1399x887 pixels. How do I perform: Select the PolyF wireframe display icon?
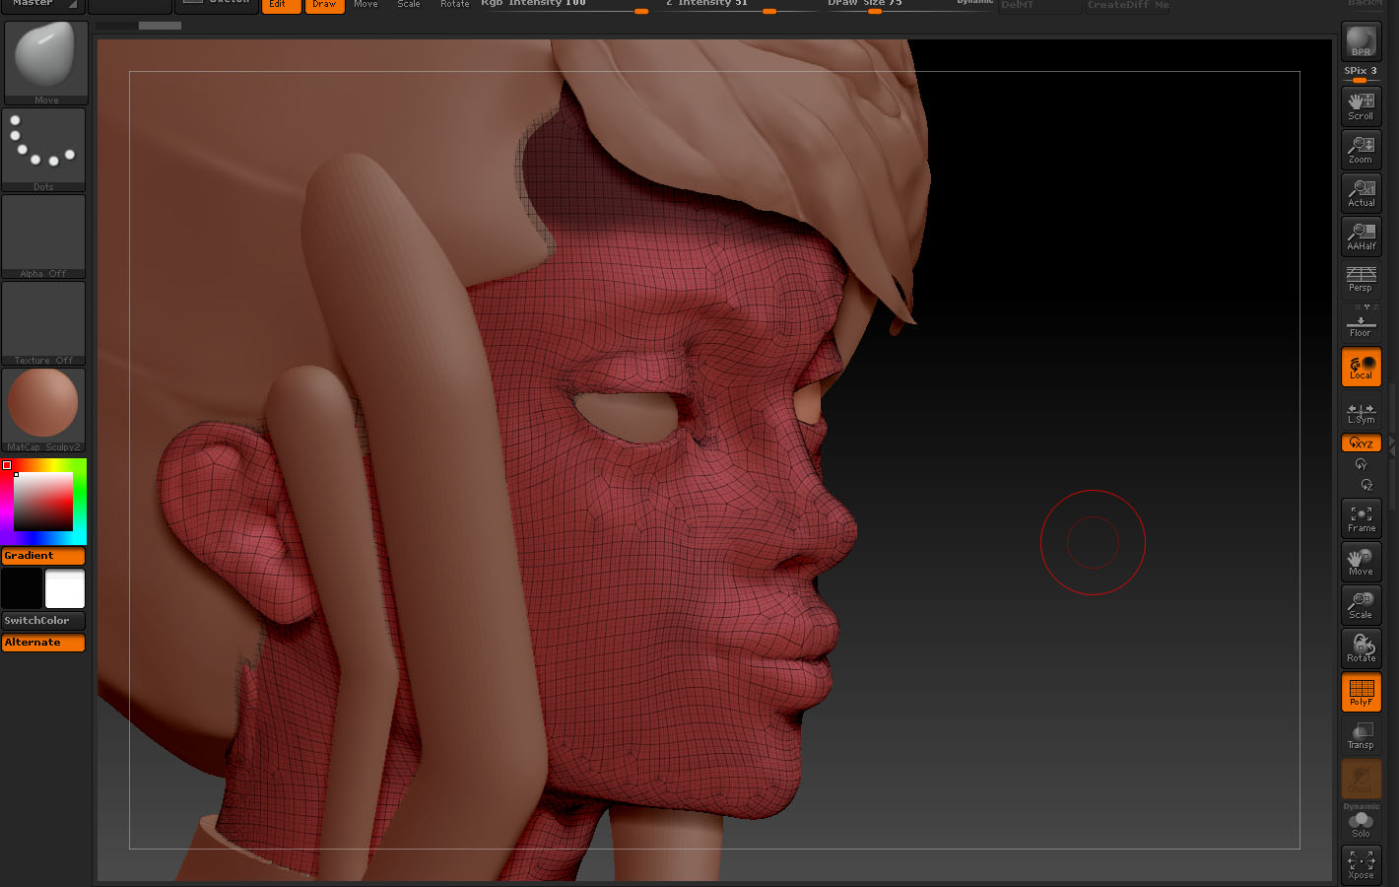[1361, 692]
